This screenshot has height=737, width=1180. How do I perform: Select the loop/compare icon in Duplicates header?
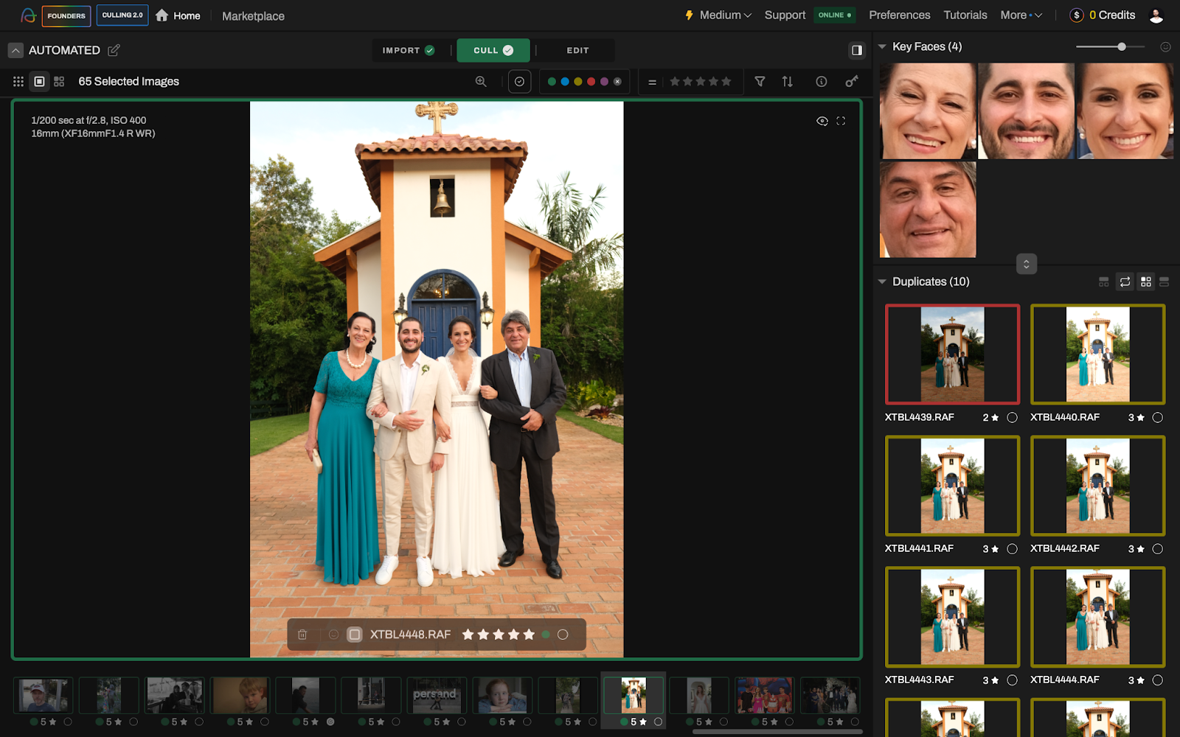pyautogui.click(x=1124, y=282)
